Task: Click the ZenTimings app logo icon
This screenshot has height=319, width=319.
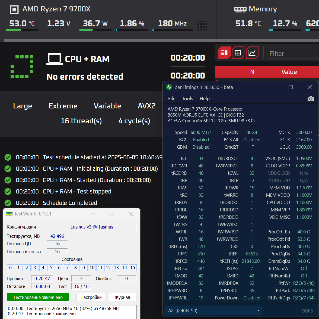Action: (169, 87)
